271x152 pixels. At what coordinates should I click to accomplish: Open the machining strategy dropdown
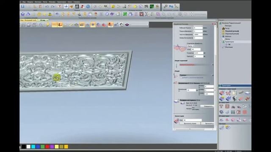191,46
